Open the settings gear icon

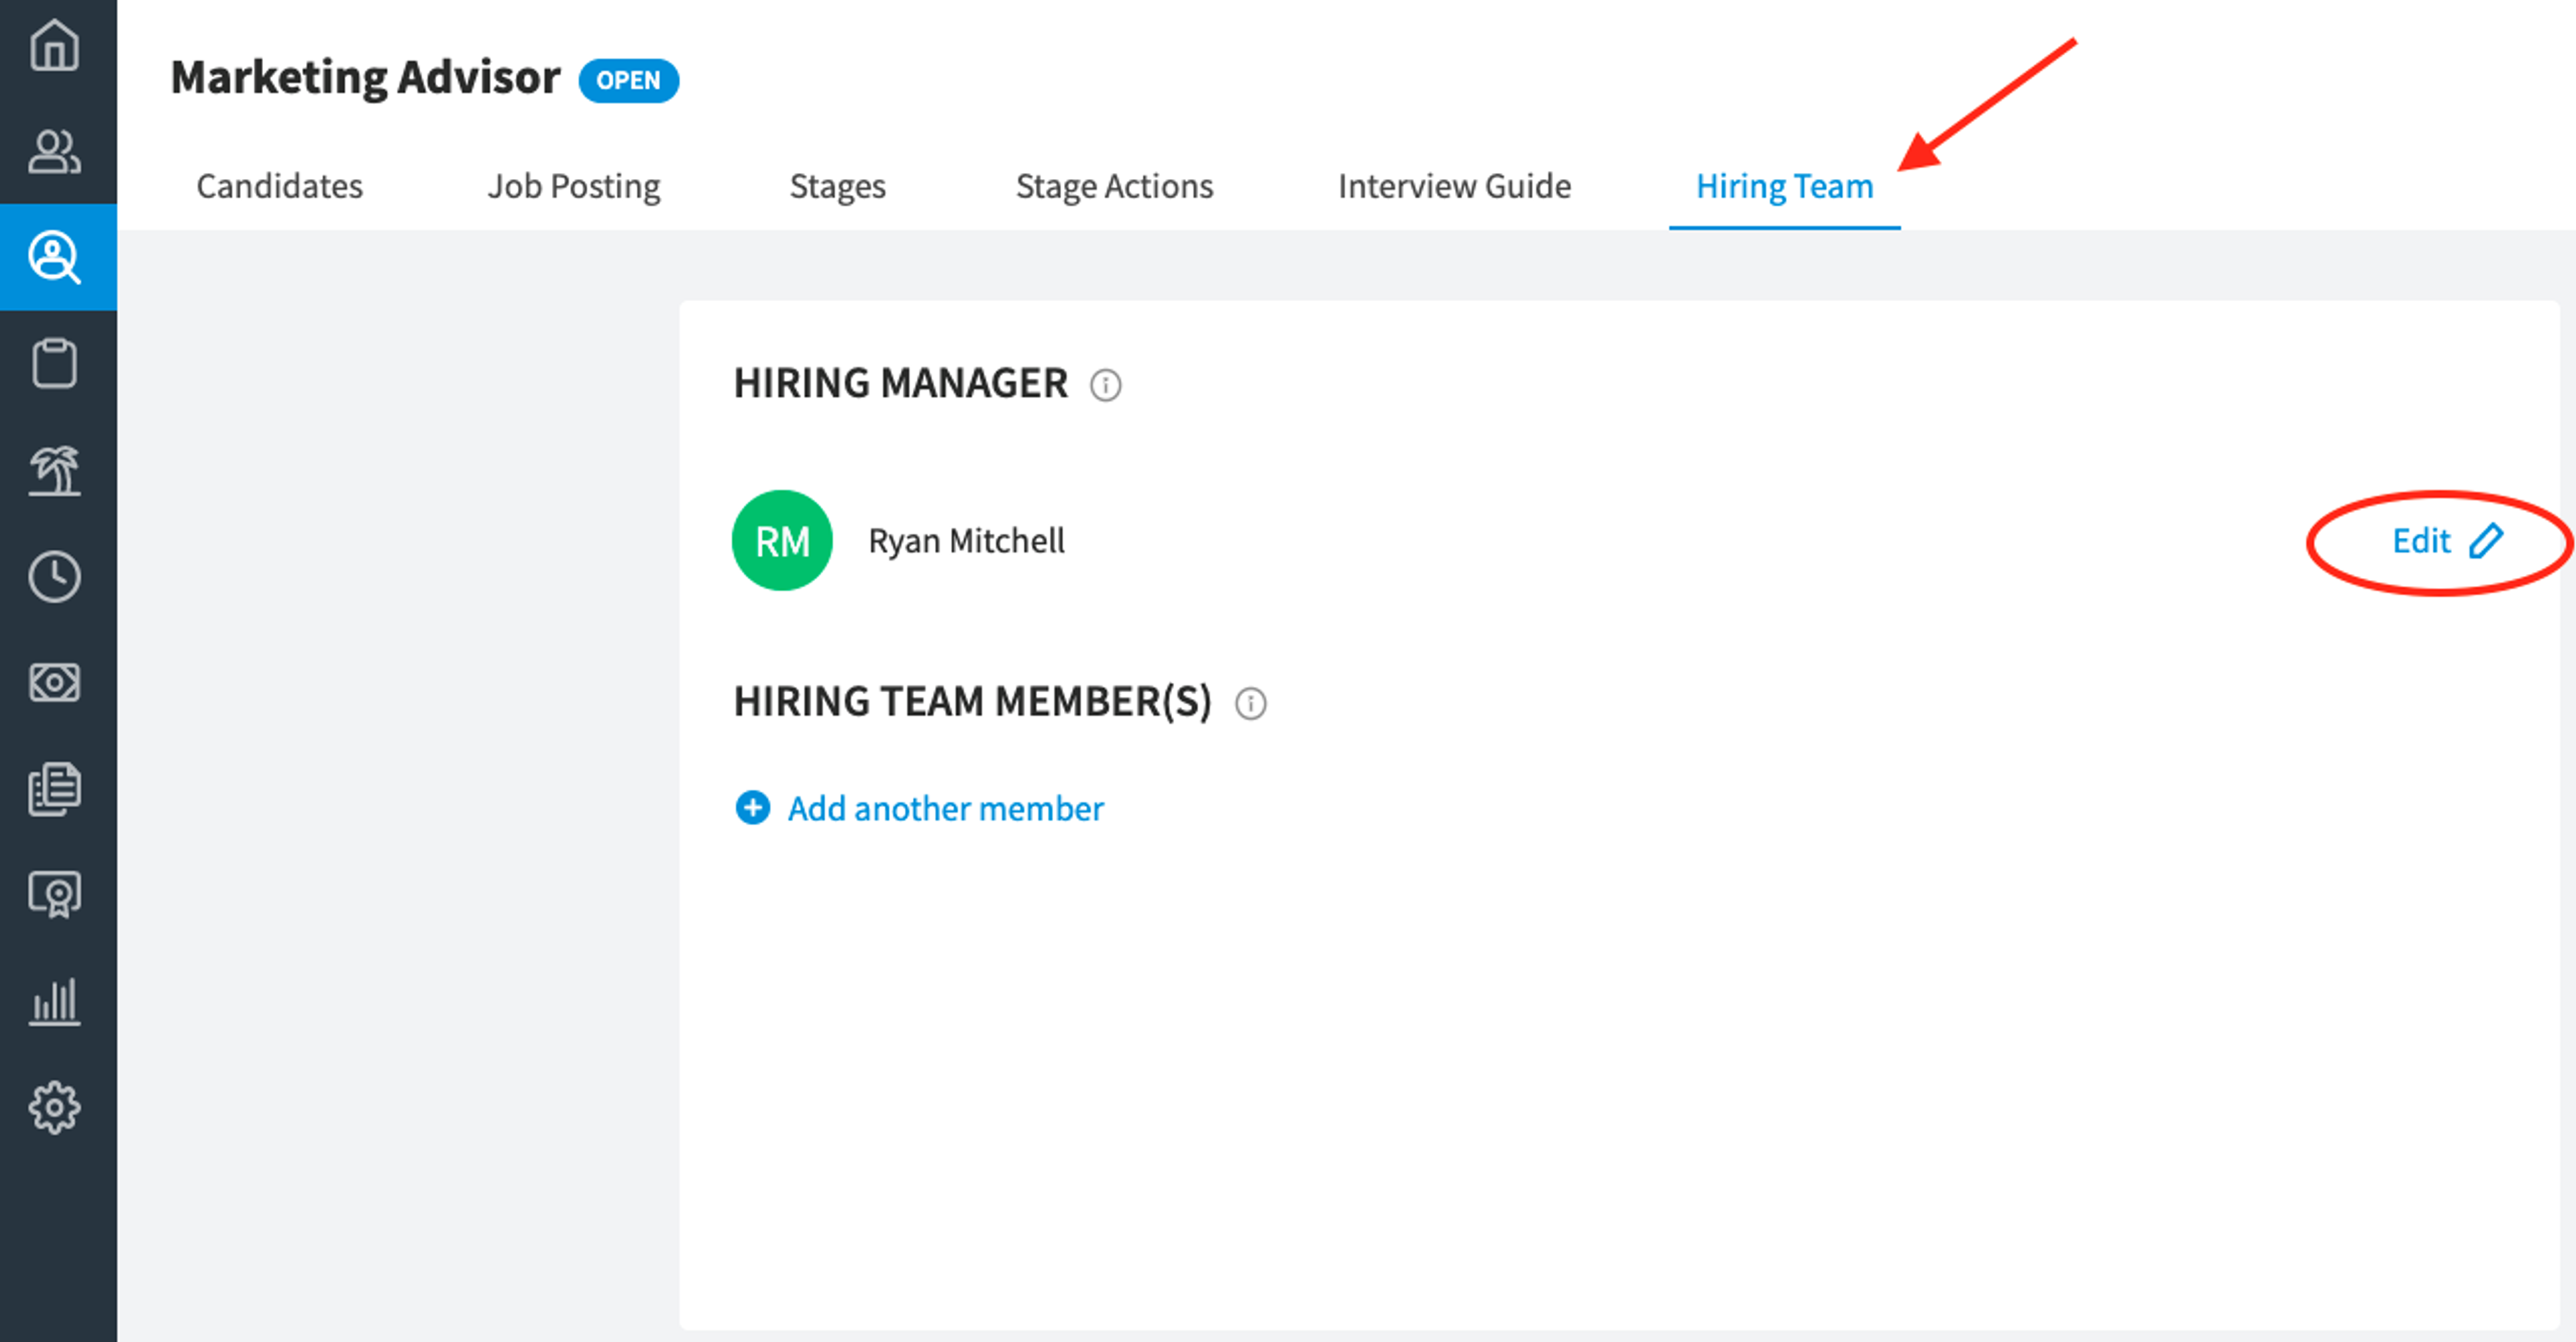tap(55, 1107)
